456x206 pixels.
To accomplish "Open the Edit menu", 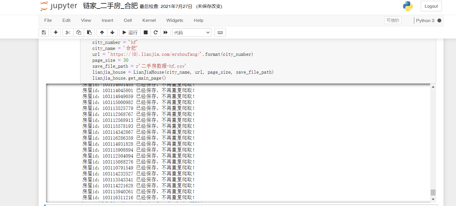I will click(66, 20).
